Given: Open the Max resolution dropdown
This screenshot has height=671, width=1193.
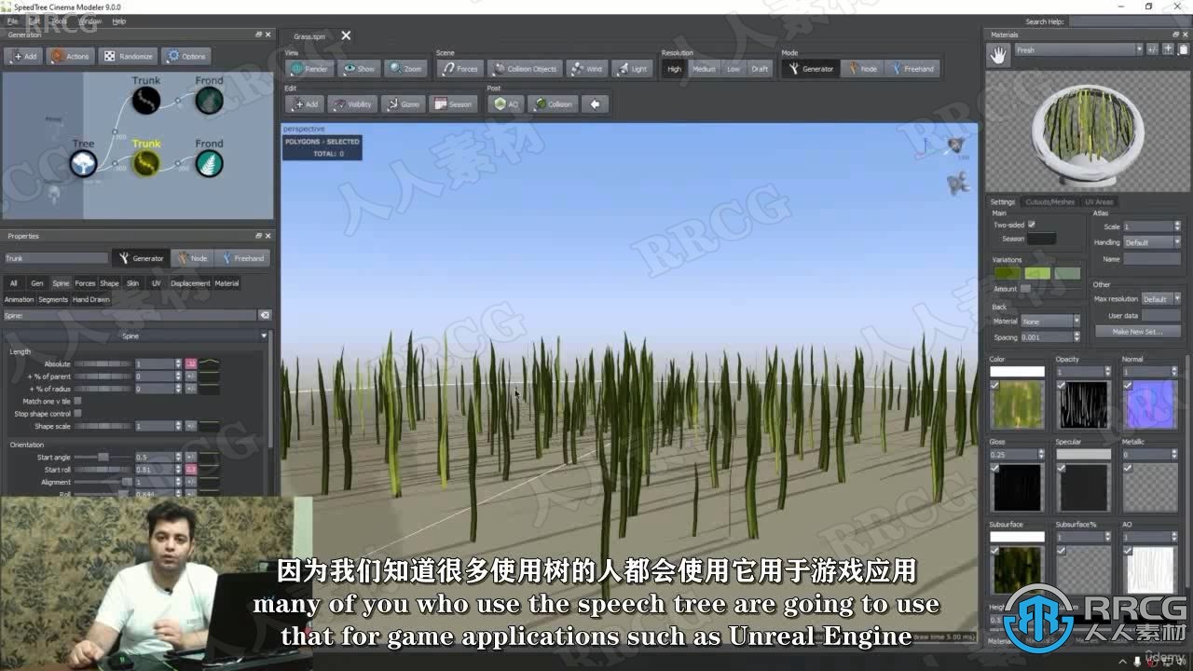Looking at the screenshot, I should pos(1160,299).
